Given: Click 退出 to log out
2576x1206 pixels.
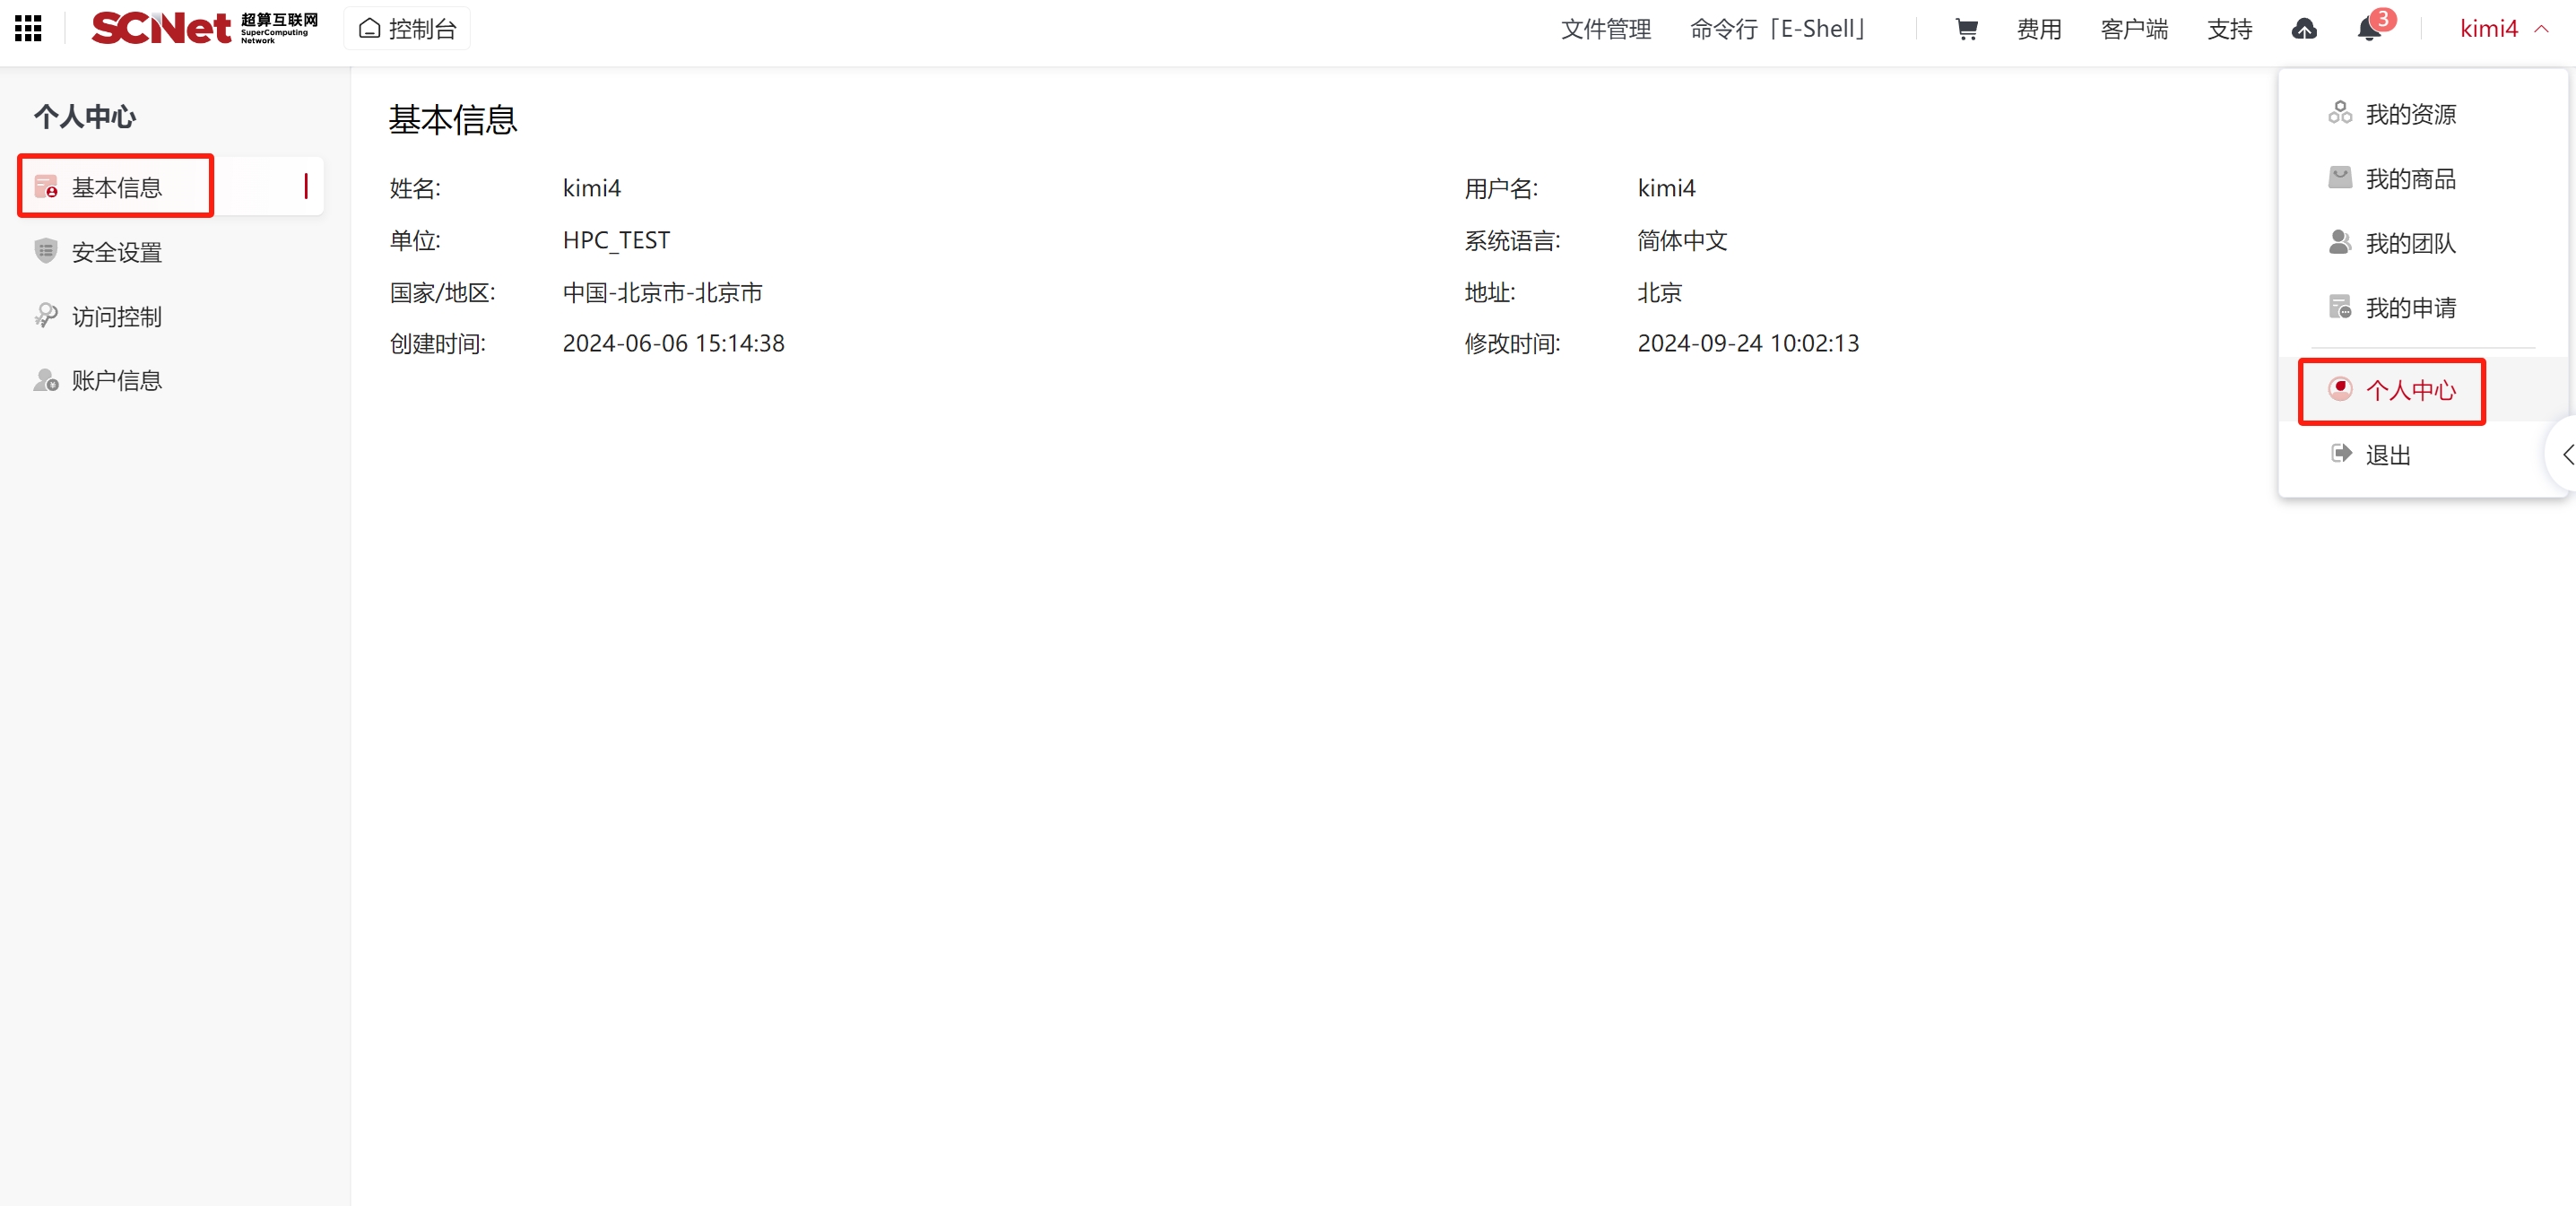Looking at the screenshot, I should (x=2387, y=455).
